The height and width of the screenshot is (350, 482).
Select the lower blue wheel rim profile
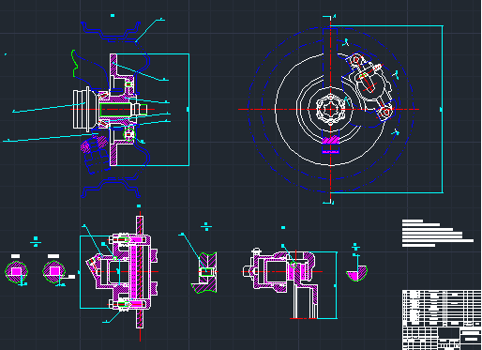111,188
